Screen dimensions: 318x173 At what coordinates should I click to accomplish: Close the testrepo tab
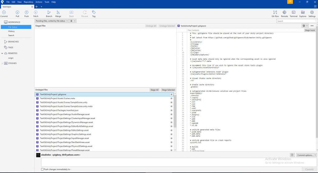32,7
